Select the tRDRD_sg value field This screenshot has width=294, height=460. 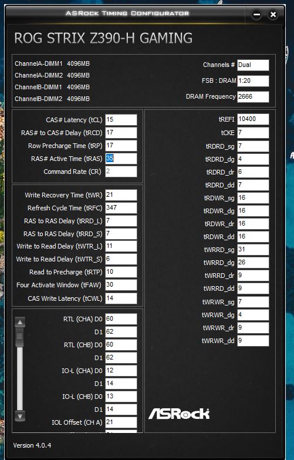click(253, 146)
